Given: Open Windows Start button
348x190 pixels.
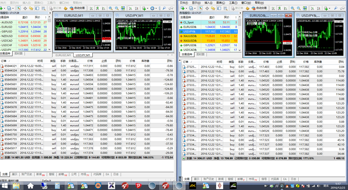Looking at the screenshot, I should click(x=4, y=185).
